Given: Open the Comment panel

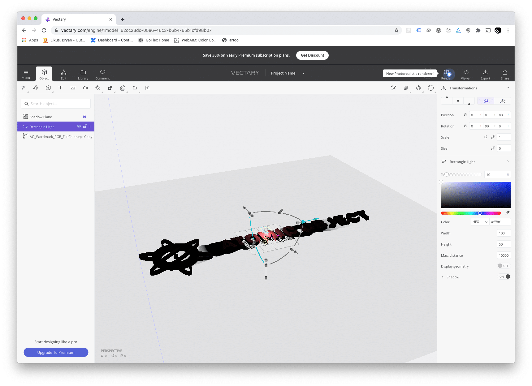Looking at the screenshot, I should click(x=102, y=74).
